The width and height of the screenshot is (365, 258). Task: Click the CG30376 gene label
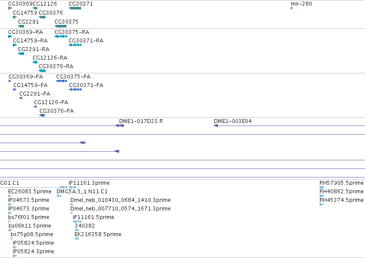click(51, 12)
